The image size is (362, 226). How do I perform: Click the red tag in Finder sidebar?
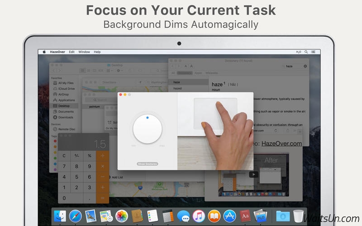[x=55, y=141]
